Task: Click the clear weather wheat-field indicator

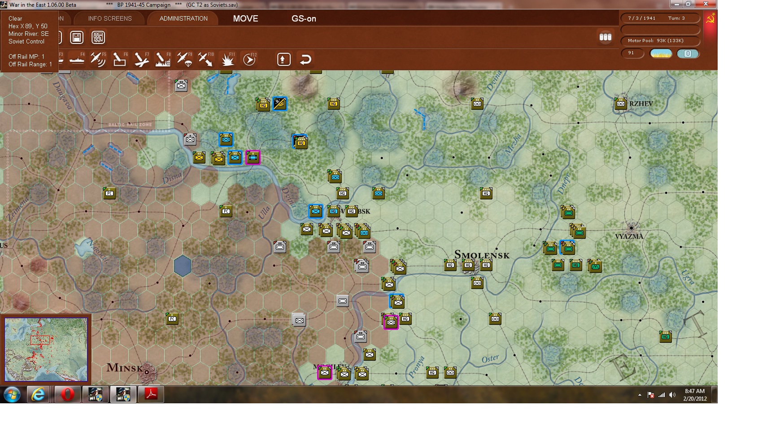Action: (661, 54)
